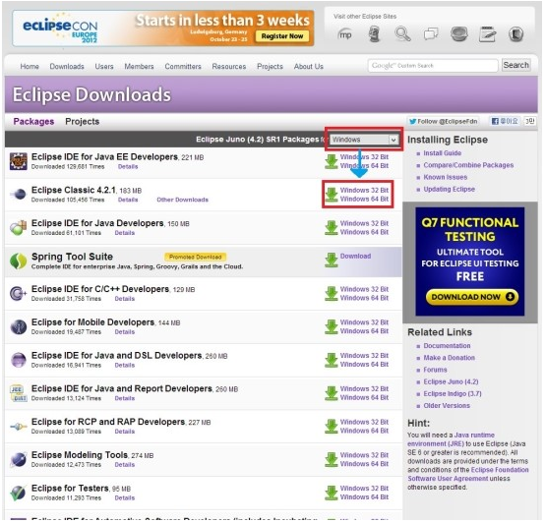
Task: Click the Register Now banner button
Action: [x=282, y=36]
